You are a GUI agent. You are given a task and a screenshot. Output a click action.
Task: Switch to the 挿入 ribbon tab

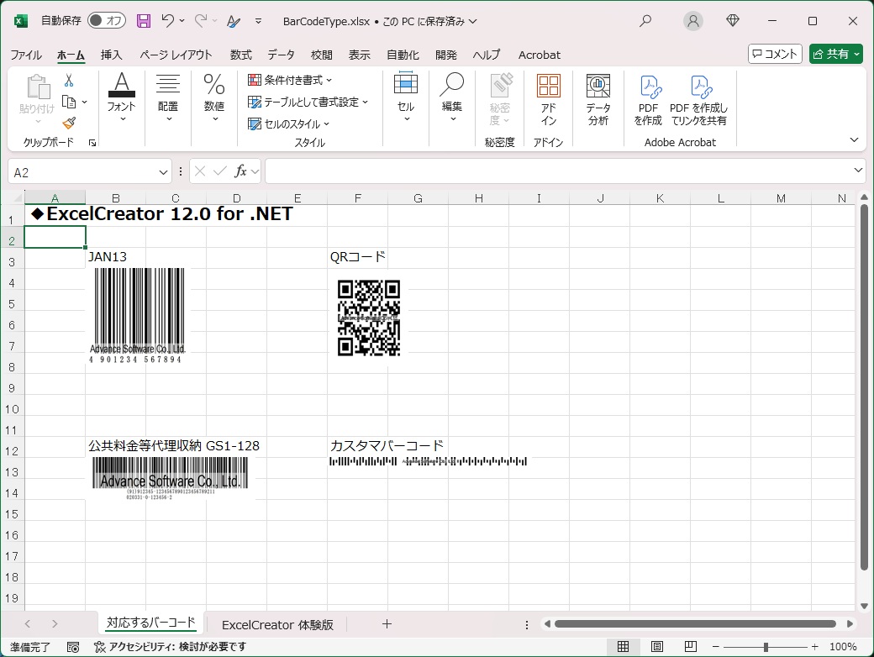112,55
